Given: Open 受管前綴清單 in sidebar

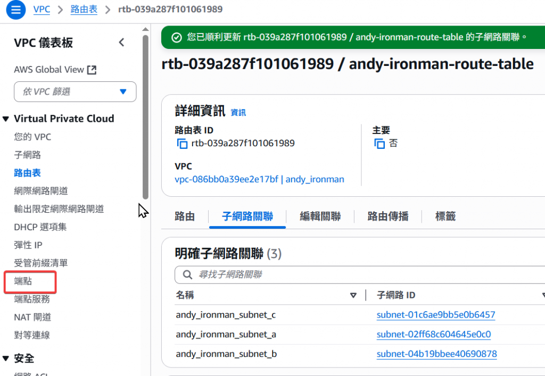Looking at the screenshot, I should point(41,263).
